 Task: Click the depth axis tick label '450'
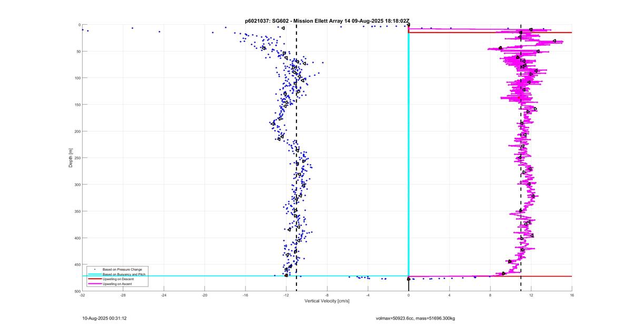coord(77,264)
